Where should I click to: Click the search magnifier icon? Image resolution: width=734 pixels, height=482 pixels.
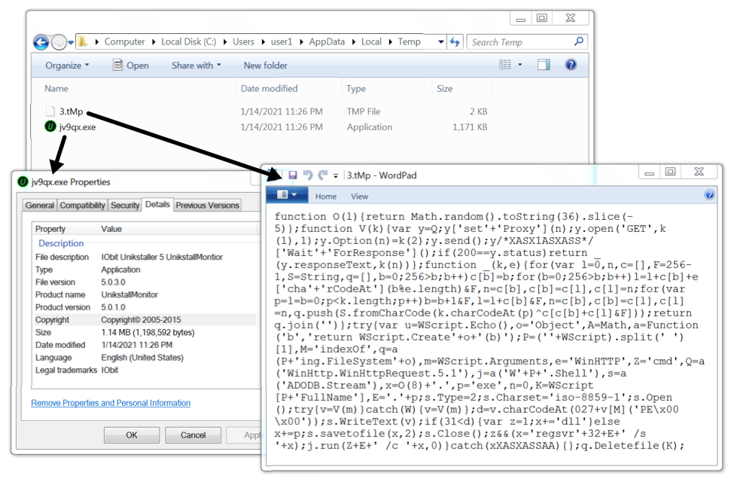579,41
